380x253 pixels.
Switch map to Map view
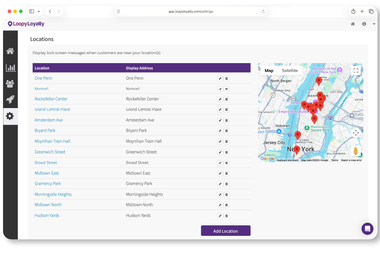[x=269, y=71]
